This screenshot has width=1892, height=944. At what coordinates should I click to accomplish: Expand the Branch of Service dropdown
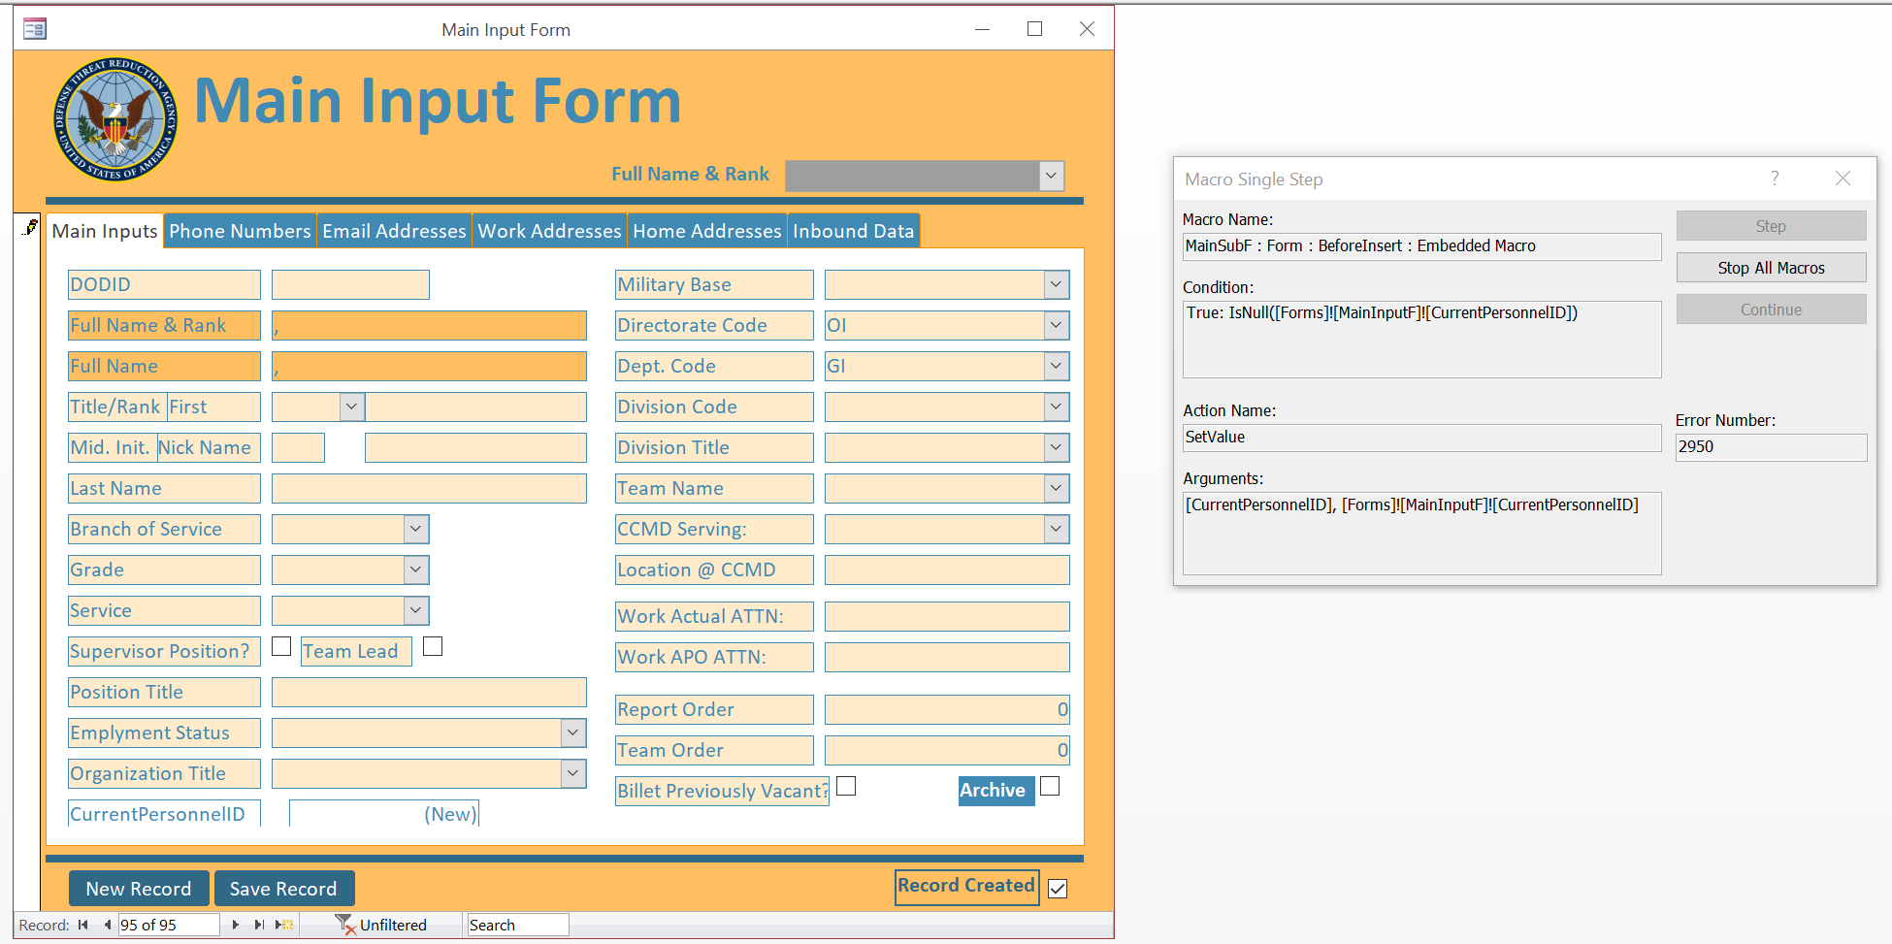tap(415, 529)
